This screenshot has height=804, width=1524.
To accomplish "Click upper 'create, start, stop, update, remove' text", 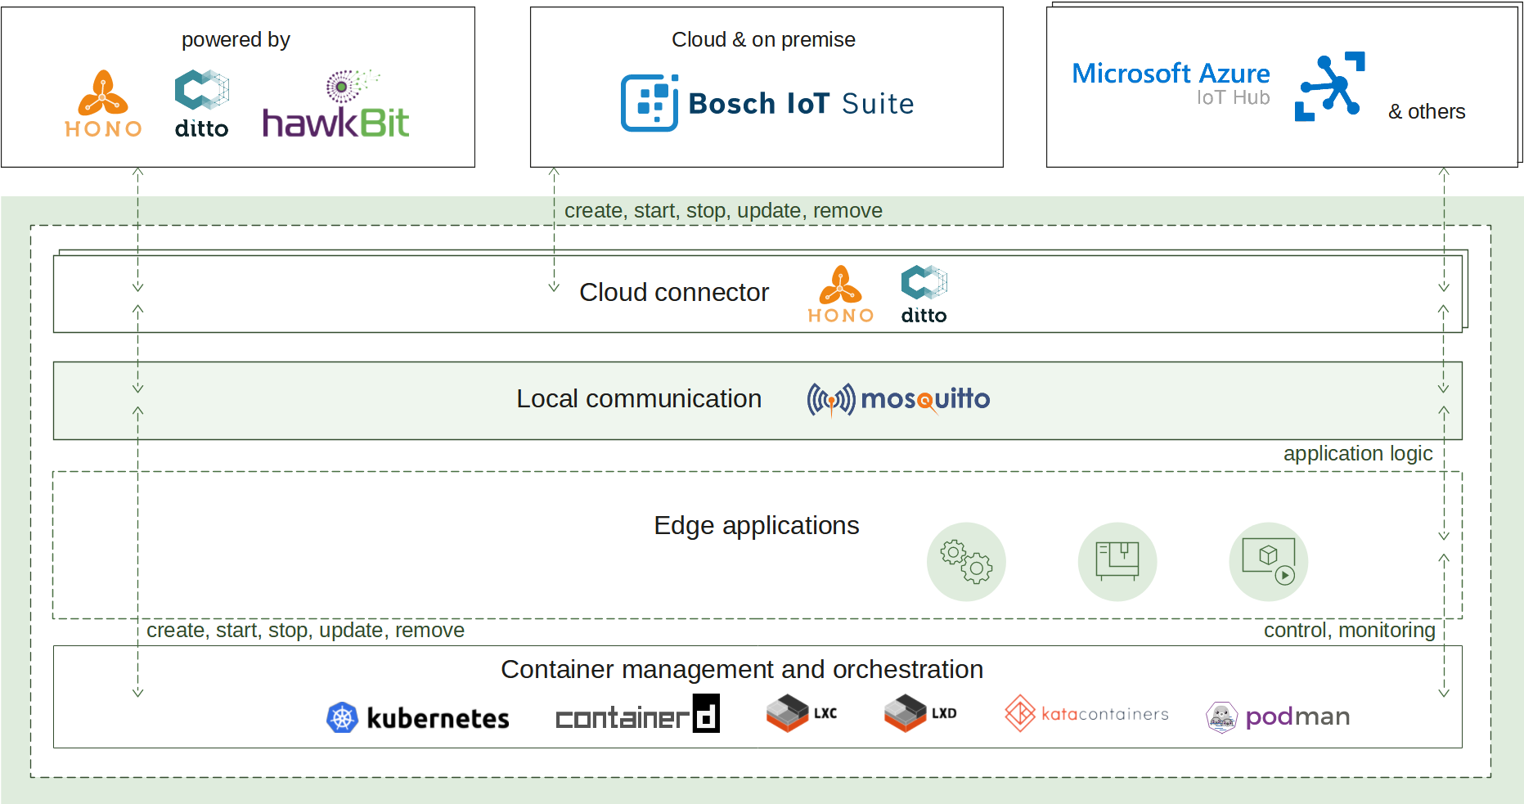I will [723, 210].
